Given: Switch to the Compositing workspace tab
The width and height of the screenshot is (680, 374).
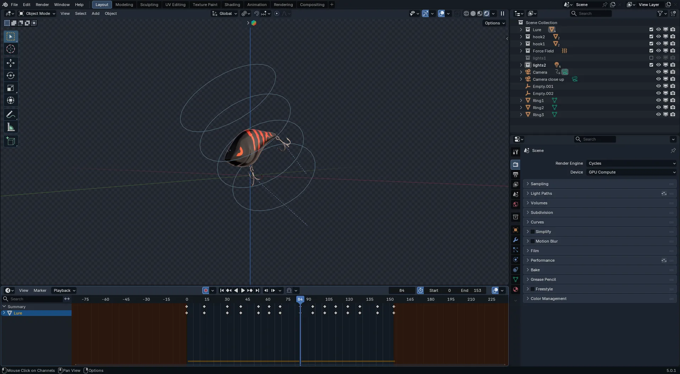Looking at the screenshot, I should click(x=312, y=5).
